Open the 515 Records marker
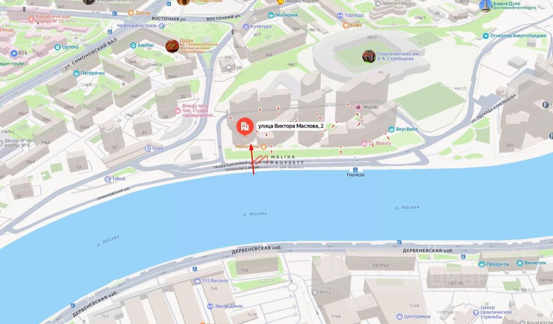This screenshot has height=324, width=553. tap(197, 281)
